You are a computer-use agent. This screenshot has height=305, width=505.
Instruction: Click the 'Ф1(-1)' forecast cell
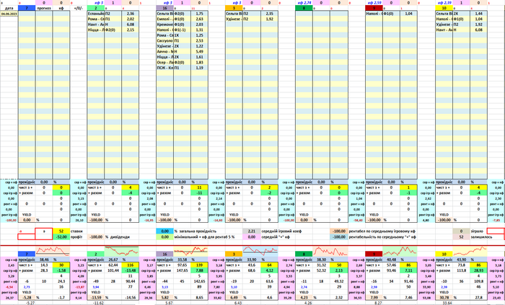[182, 30]
